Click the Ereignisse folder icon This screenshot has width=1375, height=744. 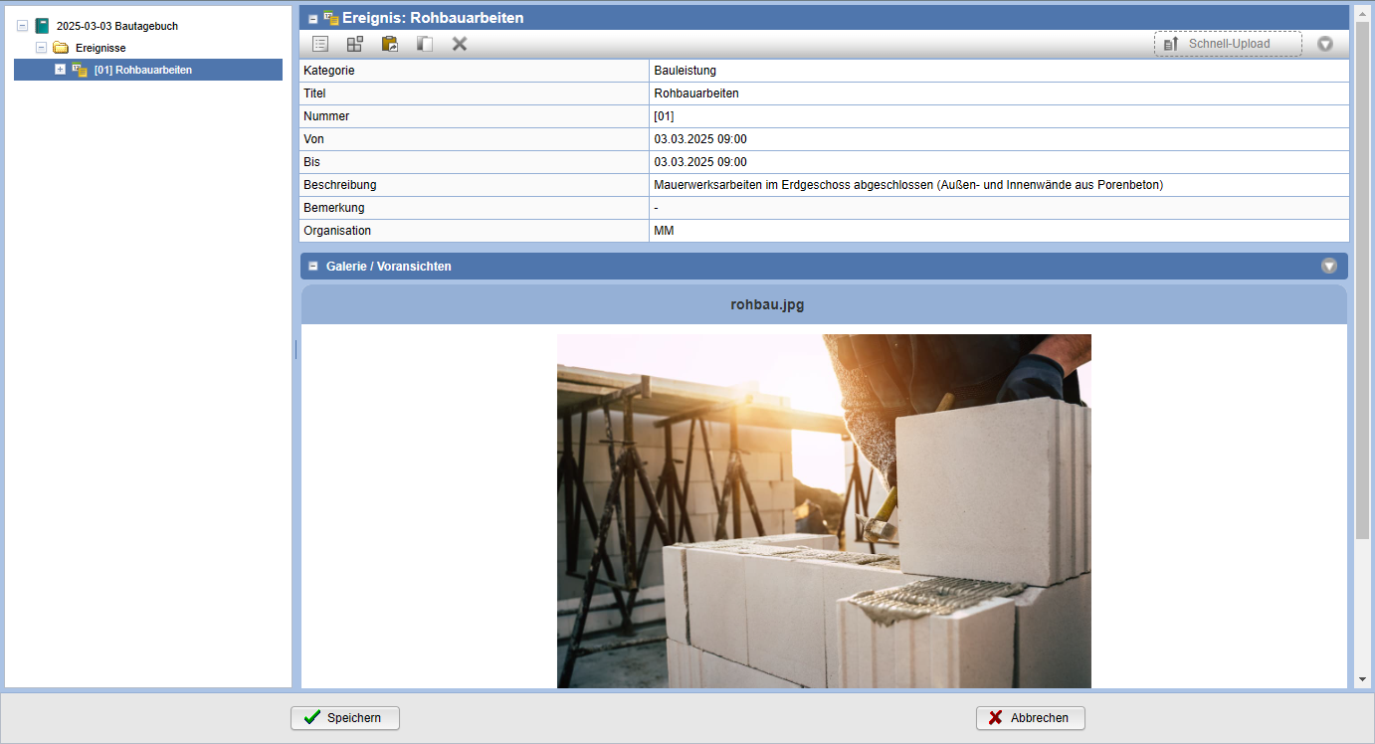(x=61, y=48)
